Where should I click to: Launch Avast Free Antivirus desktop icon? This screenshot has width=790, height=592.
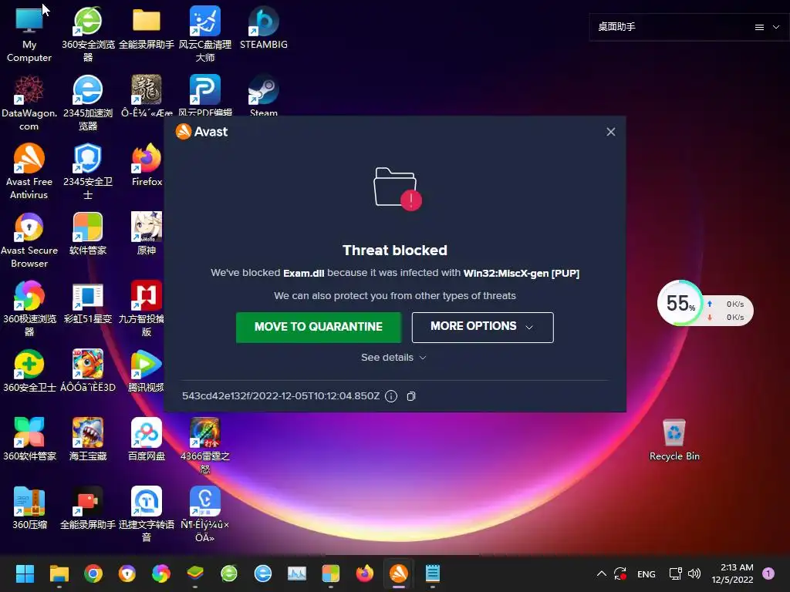point(29,171)
